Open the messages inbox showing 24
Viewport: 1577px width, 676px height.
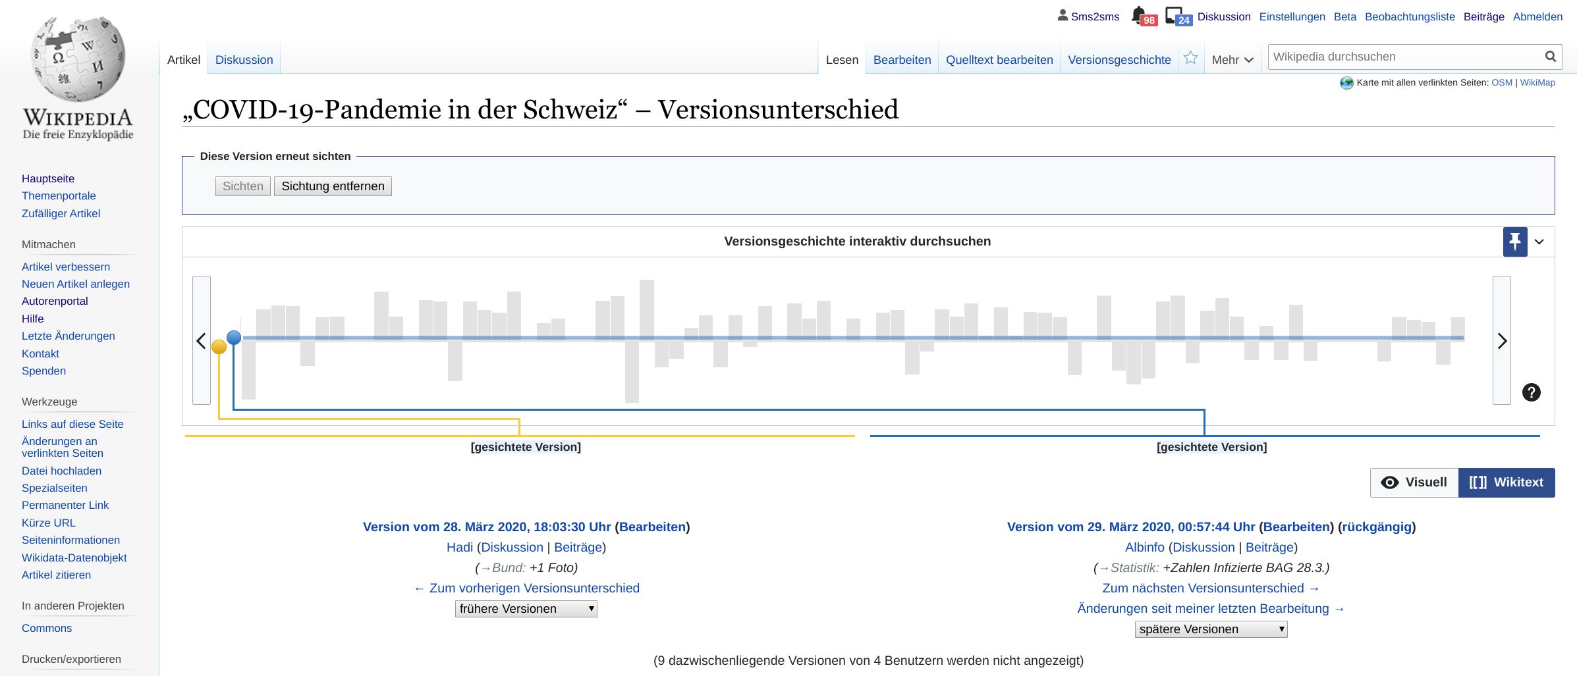pyautogui.click(x=1176, y=15)
